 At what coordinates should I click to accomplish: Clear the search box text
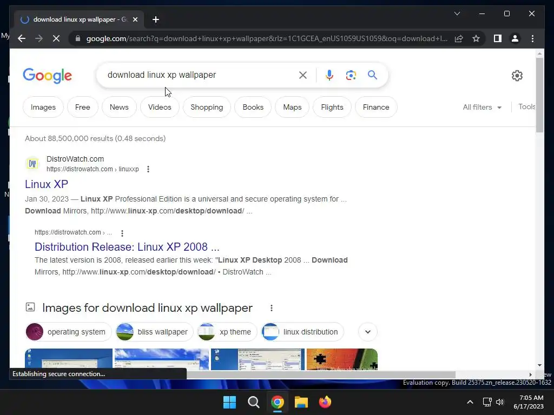(x=303, y=75)
